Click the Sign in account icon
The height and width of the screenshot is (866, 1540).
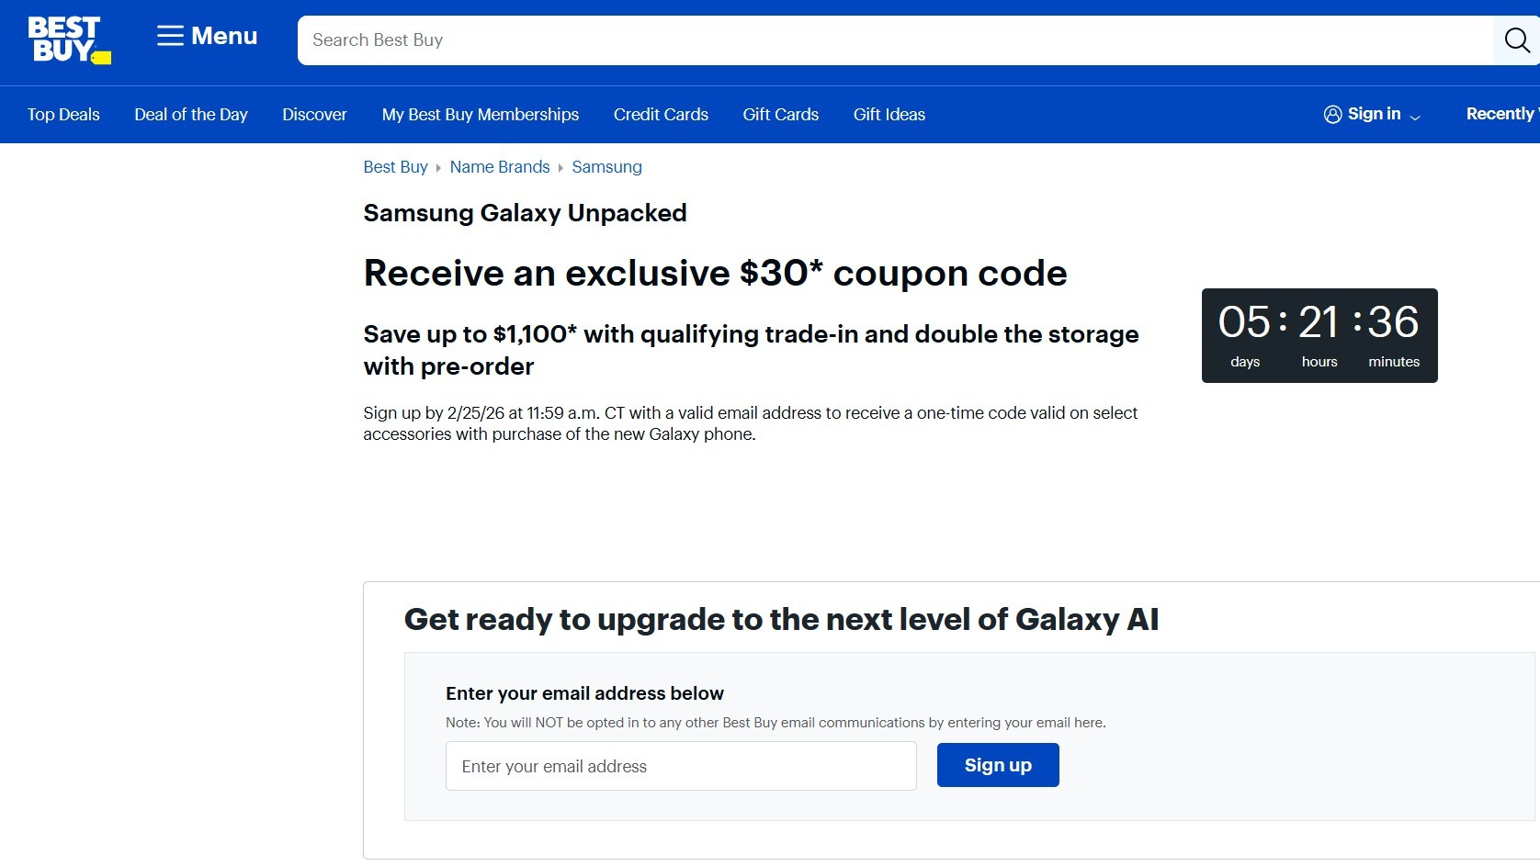coord(1332,114)
